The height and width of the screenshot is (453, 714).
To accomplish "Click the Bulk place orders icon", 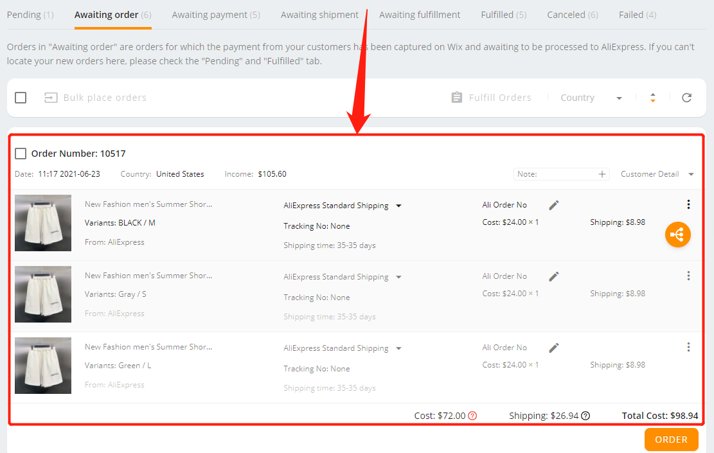I will tap(51, 98).
